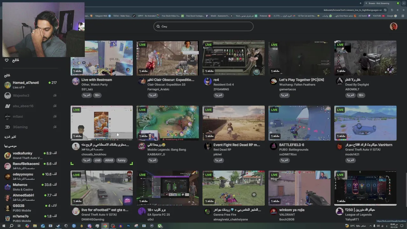Open YahyaRT1 League of Legends stream thumbnail
Screen dimensions: 407x229
(x=365, y=188)
